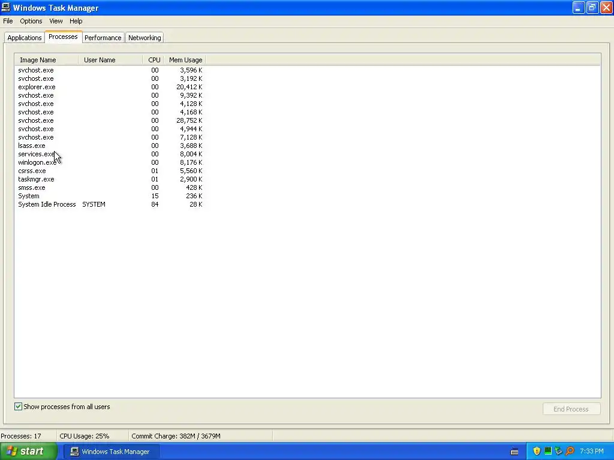
Task: Click the CPU value 15
Action: (x=155, y=196)
